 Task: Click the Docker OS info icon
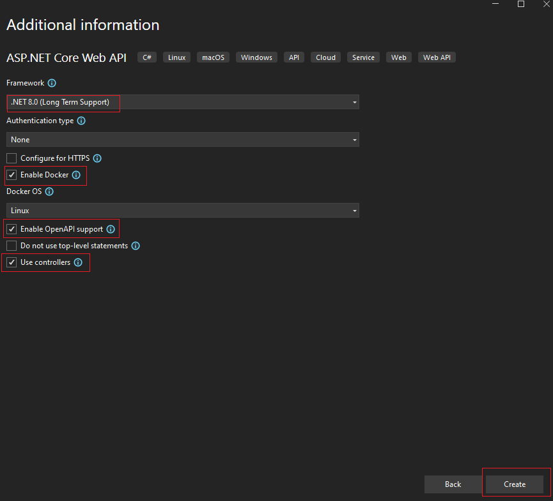tap(49, 191)
